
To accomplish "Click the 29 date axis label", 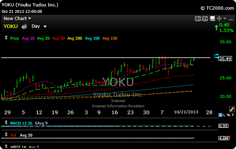I will (x=8, y=113).
